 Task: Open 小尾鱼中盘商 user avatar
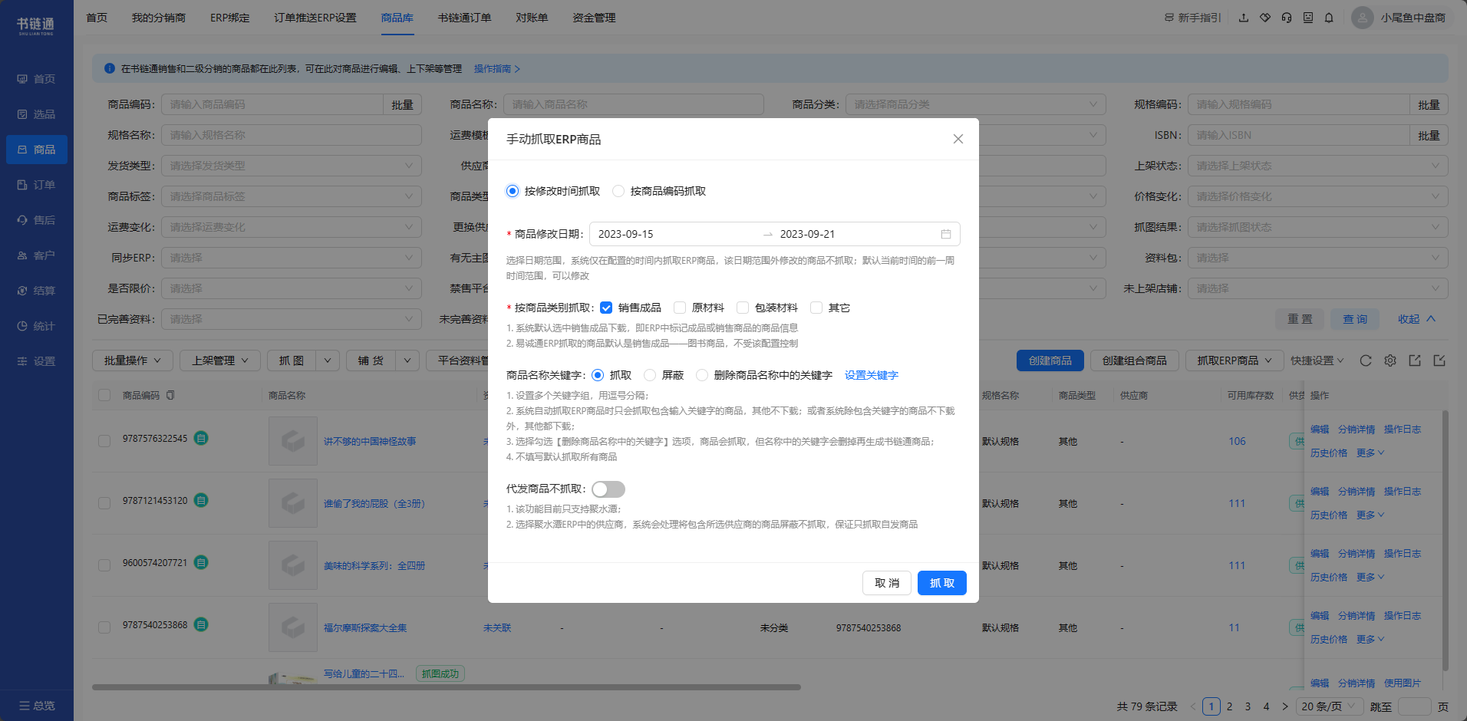[x=1363, y=18]
